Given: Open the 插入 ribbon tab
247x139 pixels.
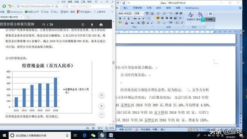Looking at the screenshot, I should click(125, 8).
